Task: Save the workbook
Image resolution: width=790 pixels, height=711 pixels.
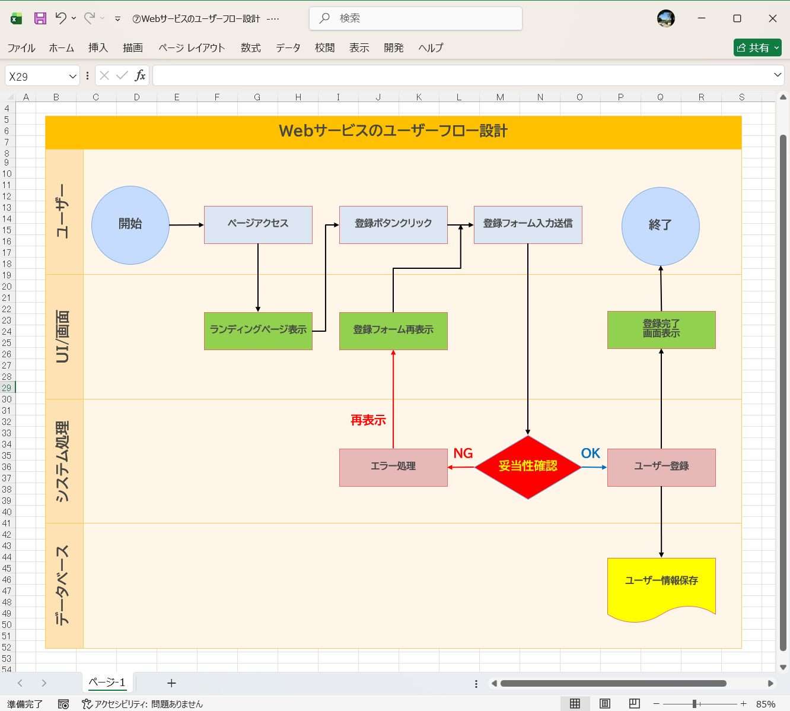Action: pos(39,18)
